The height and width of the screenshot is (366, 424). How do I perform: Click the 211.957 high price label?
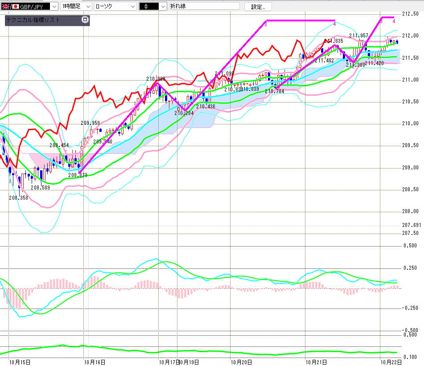[358, 35]
